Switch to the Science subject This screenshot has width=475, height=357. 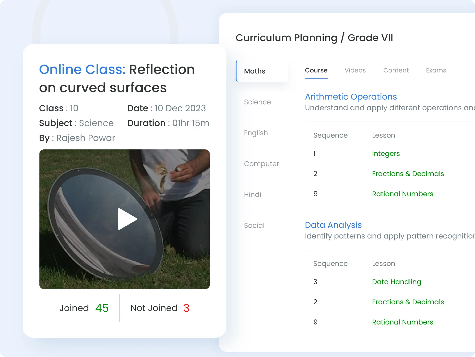pos(257,102)
